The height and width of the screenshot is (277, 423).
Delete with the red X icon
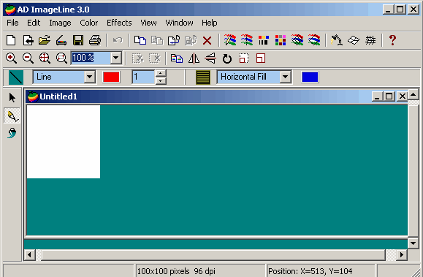point(207,40)
